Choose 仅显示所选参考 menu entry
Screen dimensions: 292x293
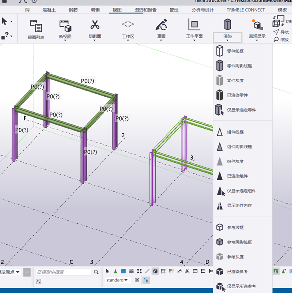pyautogui.click(x=243, y=286)
